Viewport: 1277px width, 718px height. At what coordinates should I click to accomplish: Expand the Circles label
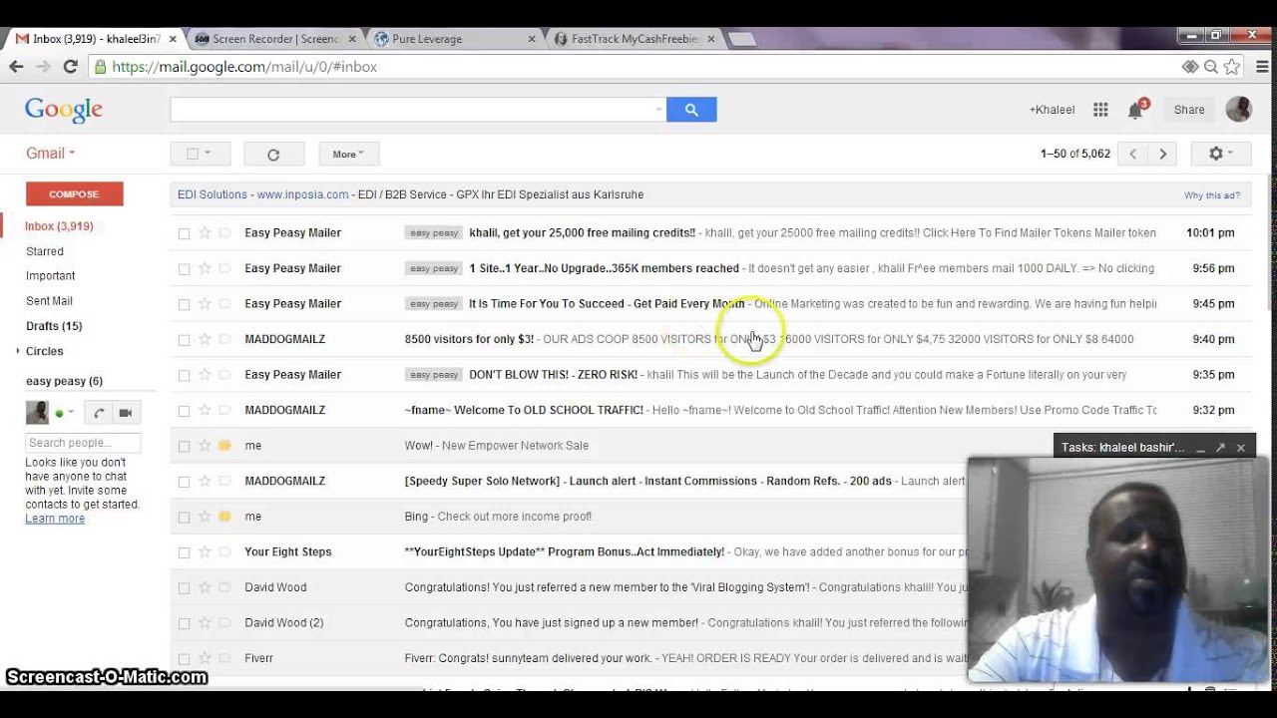click(x=18, y=351)
